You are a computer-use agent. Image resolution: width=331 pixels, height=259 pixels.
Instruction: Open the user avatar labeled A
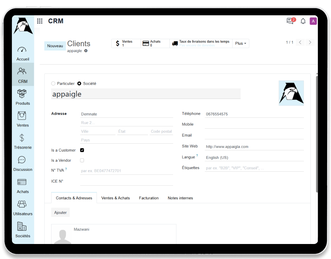tap(313, 21)
